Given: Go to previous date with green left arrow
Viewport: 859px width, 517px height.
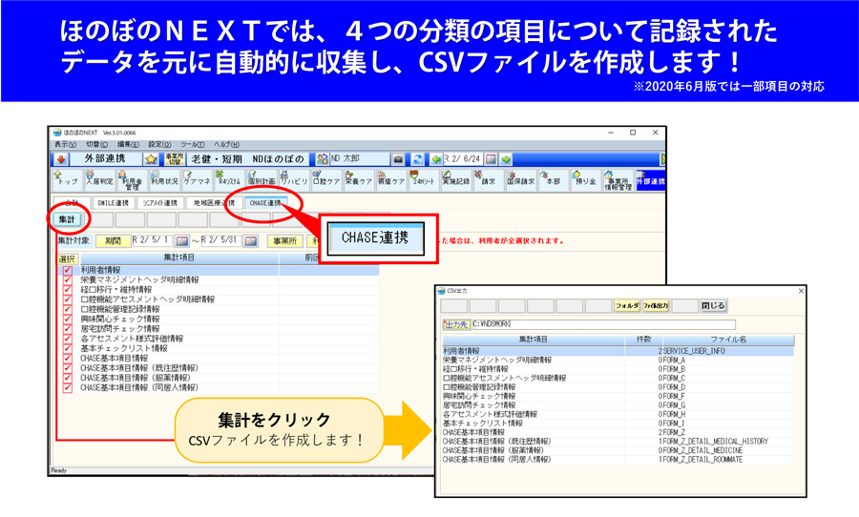Looking at the screenshot, I should [436, 159].
